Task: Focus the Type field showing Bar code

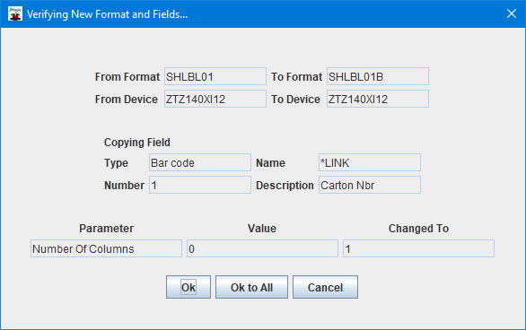Action: (x=200, y=162)
